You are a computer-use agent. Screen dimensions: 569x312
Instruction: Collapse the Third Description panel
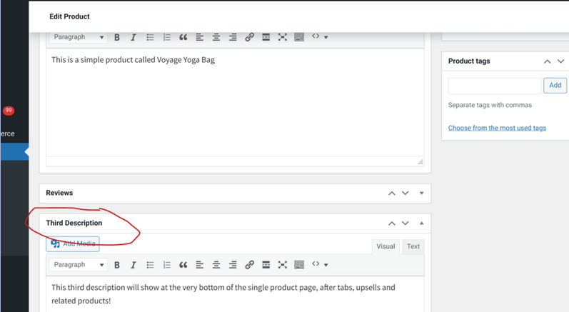tap(421, 223)
